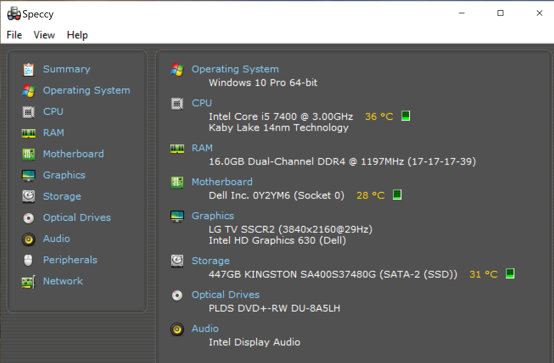
Task: Click Intel Core i5 7400 @ 3.00GHz text
Action: pyautogui.click(x=281, y=117)
